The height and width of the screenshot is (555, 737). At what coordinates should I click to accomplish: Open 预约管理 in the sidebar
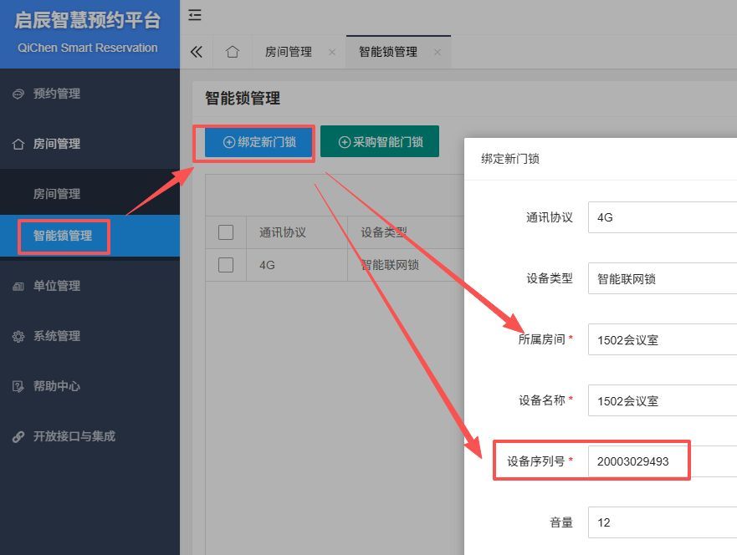pyautogui.click(x=57, y=94)
